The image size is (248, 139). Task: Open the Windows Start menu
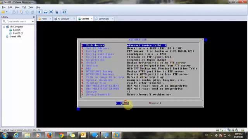click(5, 135)
